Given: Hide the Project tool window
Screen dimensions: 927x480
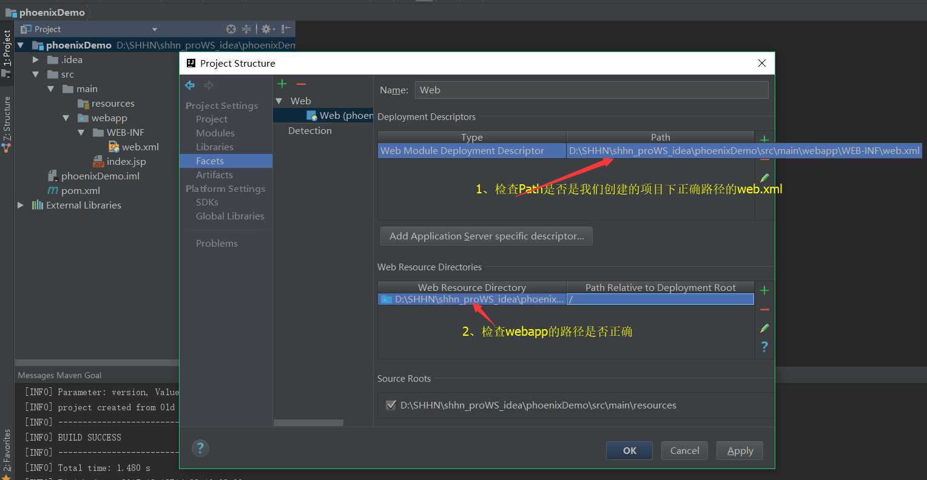Looking at the screenshot, I should point(286,29).
